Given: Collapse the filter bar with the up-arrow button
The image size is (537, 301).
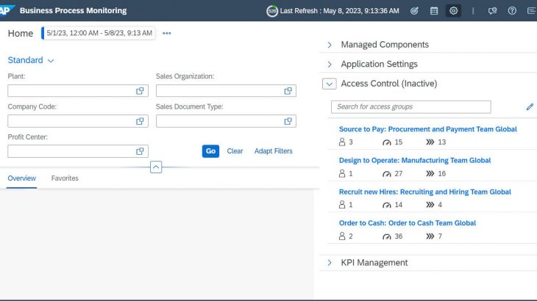Looking at the screenshot, I should pos(156,167).
